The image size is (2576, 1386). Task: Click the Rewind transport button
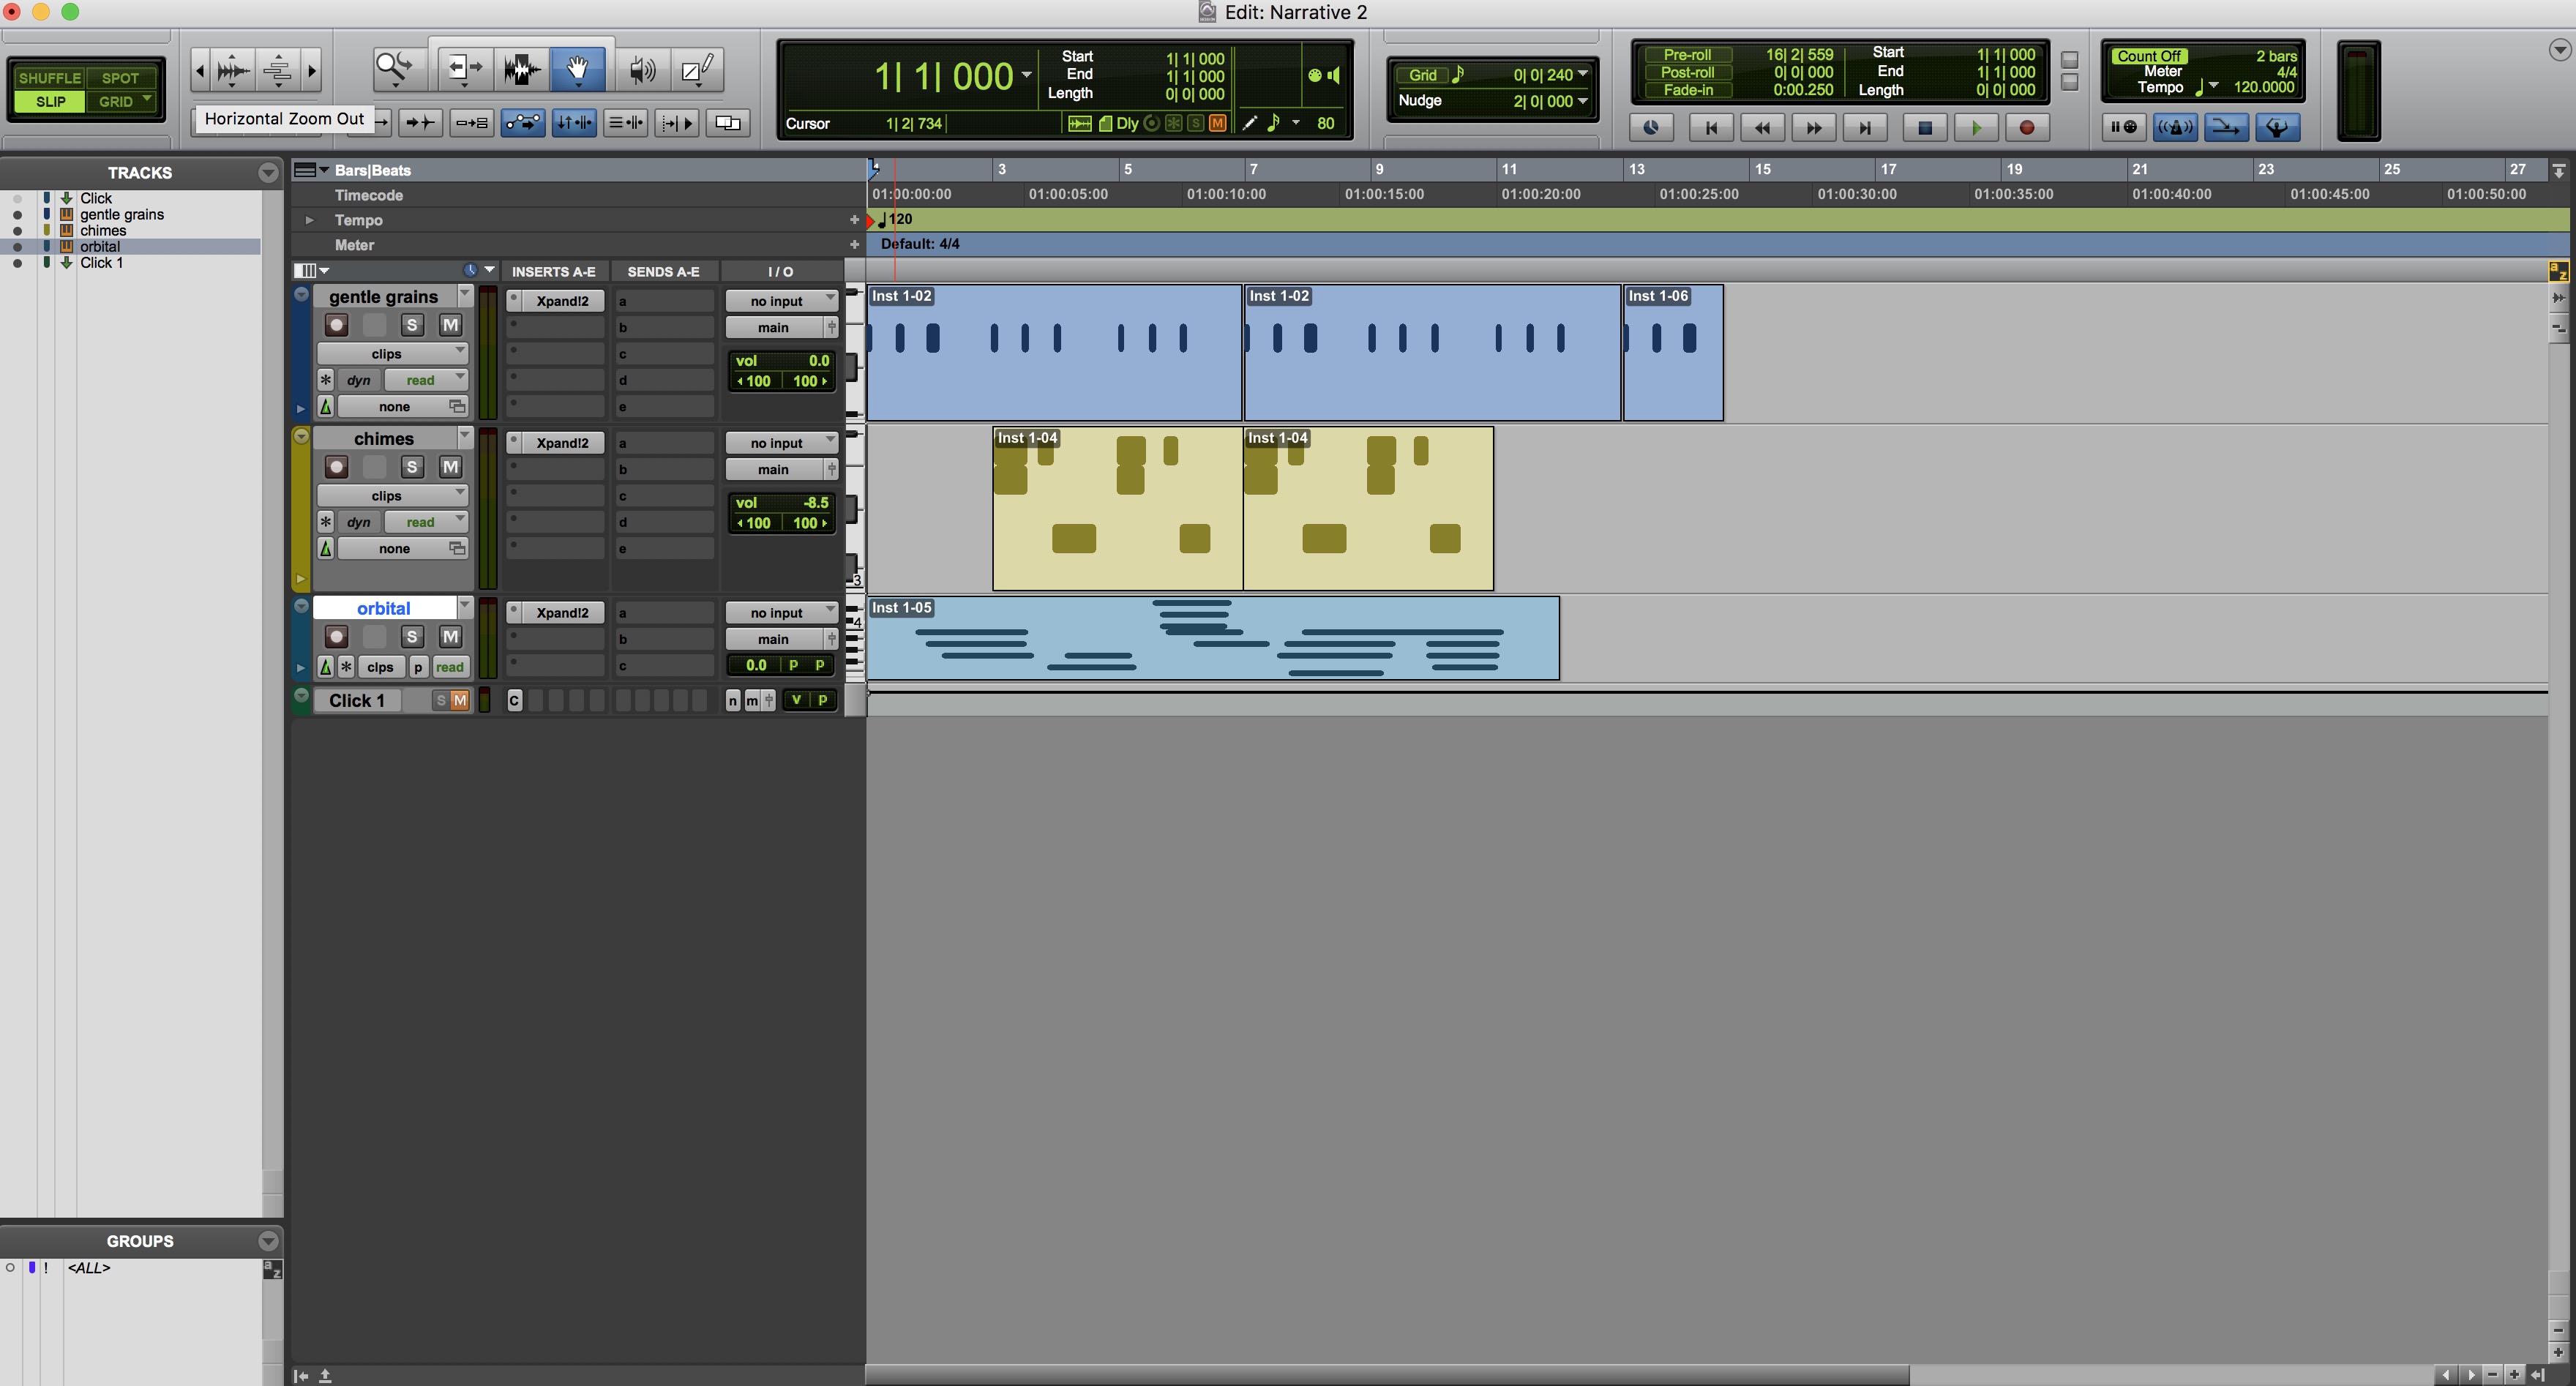pos(1763,127)
